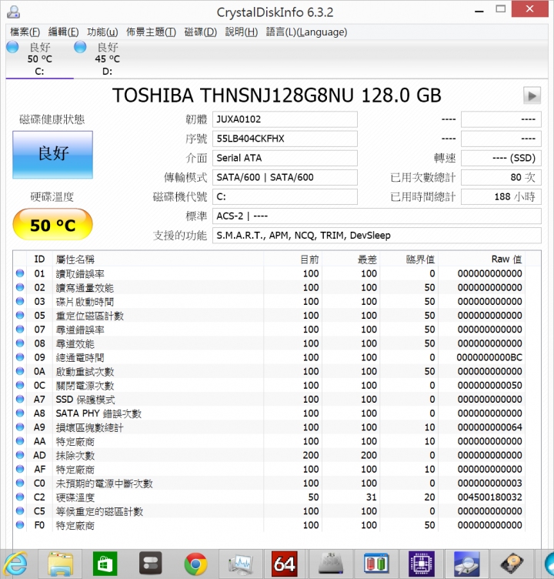Click status dot for attribute 05 重定位磁區計數
Screen dimensions: 554x579
[20, 316]
